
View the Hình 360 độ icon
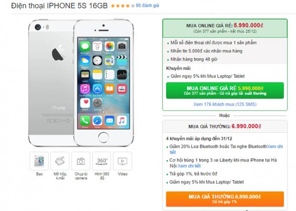(102, 161)
